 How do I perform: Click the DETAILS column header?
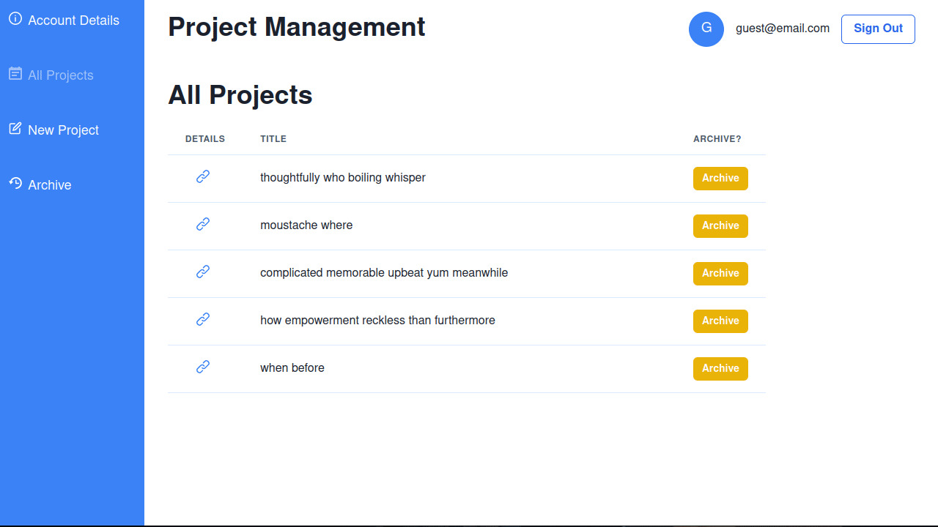coord(205,139)
